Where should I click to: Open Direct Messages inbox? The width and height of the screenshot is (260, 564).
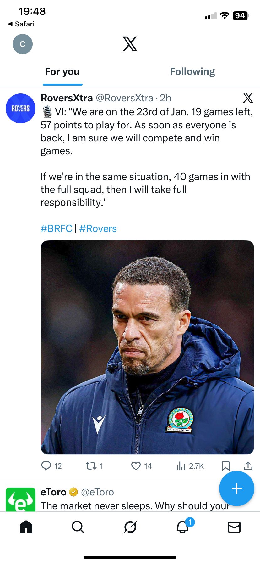(234, 527)
